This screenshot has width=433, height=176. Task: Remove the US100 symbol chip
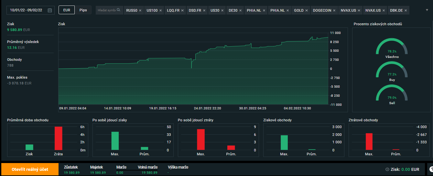coord(160,10)
